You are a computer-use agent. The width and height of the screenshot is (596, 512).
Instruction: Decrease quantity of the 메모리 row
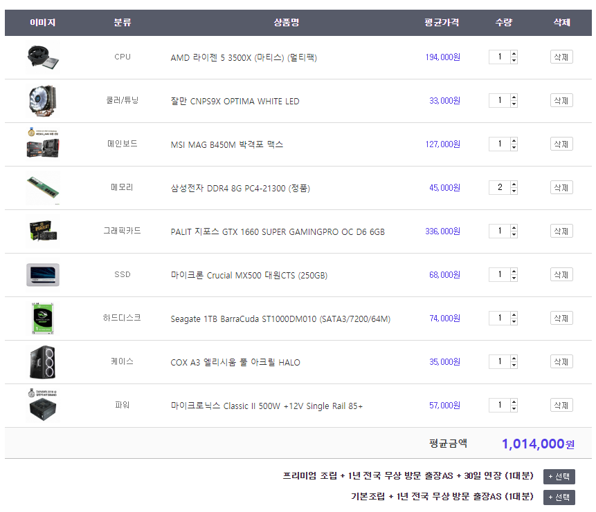coord(514,191)
